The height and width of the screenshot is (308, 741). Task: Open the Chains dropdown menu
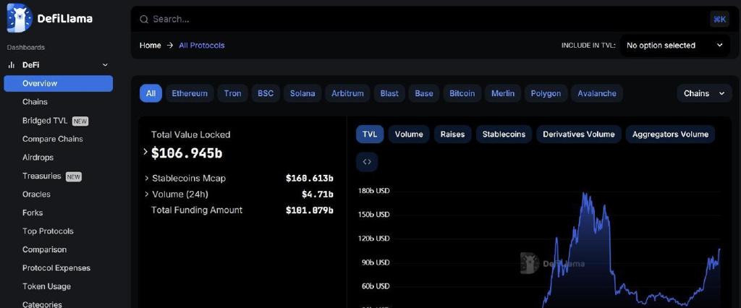(x=704, y=93)
